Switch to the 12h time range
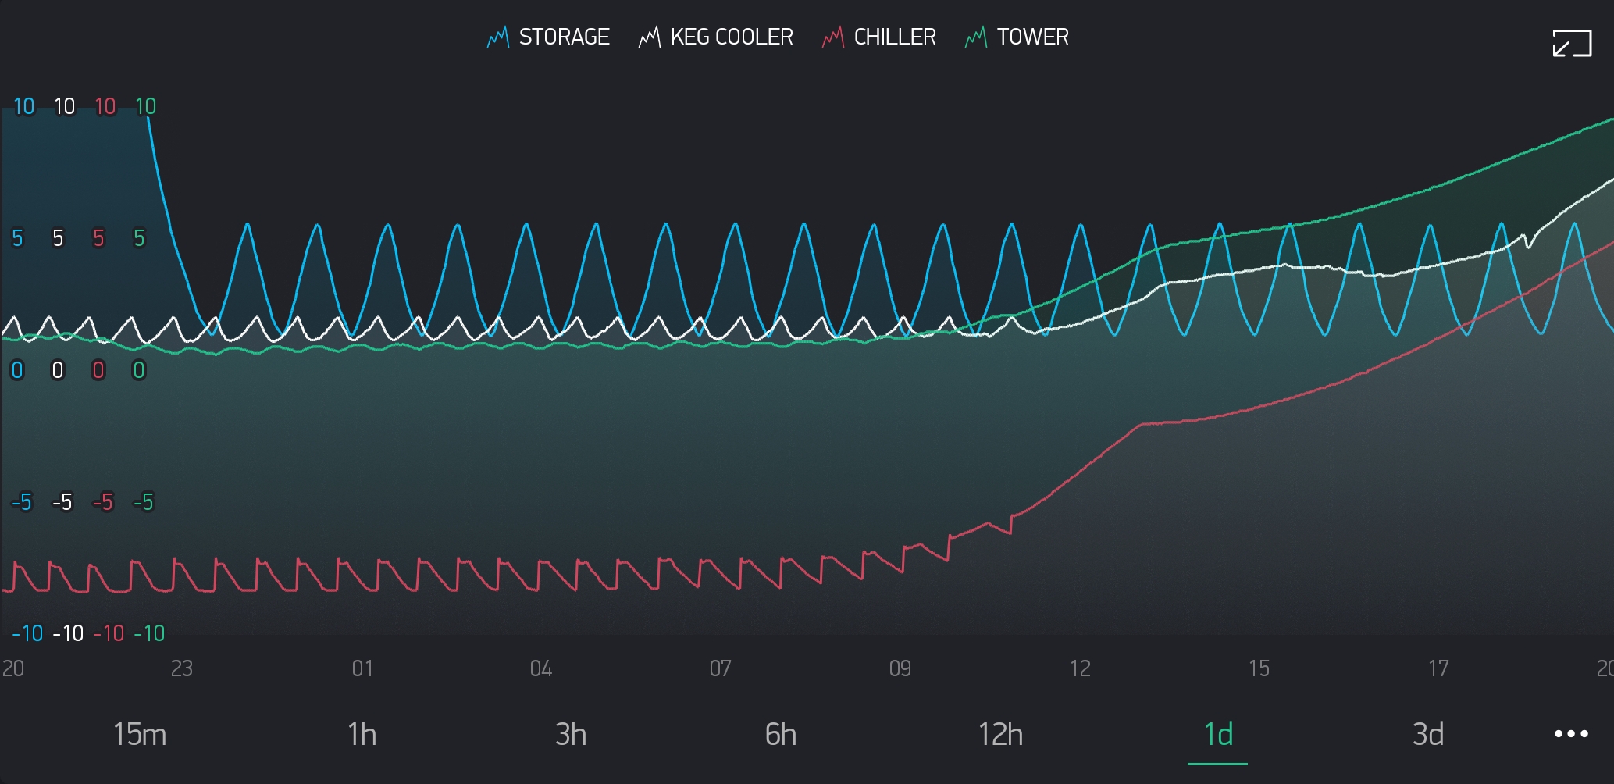Screen dimensions: 1614x784 pyautogui.click(x=1000, y=734)
